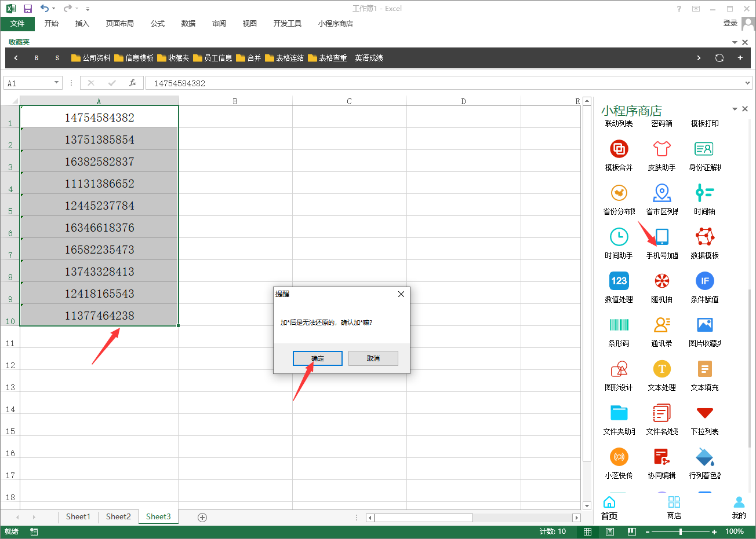756x539 pixels.
Task: Open the 省份分布 map icon
Action: point(619,193)
